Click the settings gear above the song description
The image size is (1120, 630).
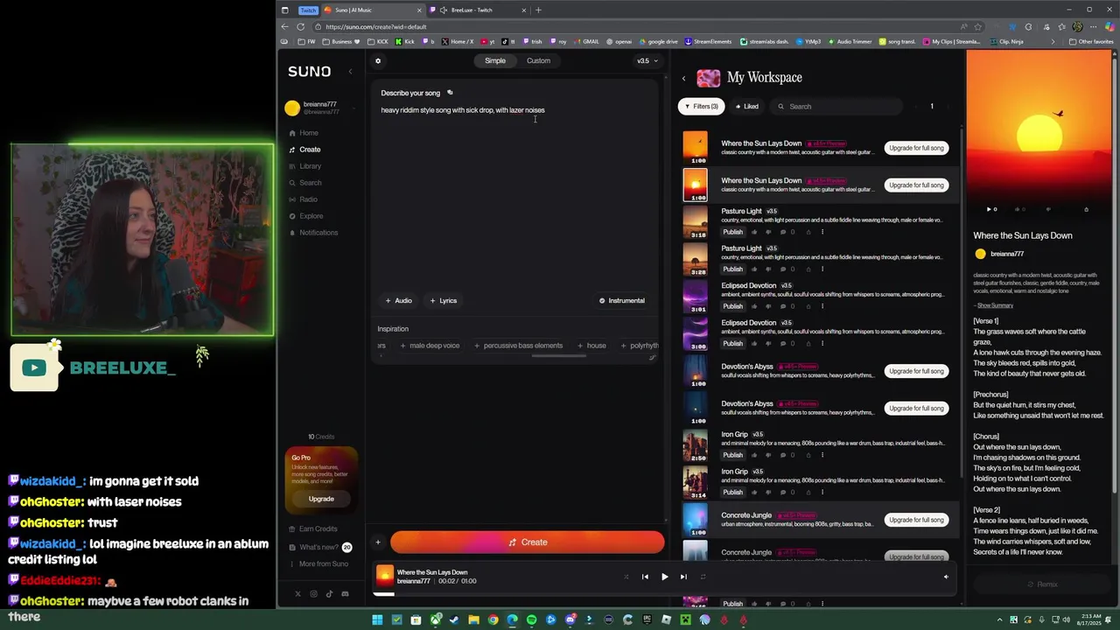tap(378, 61)
